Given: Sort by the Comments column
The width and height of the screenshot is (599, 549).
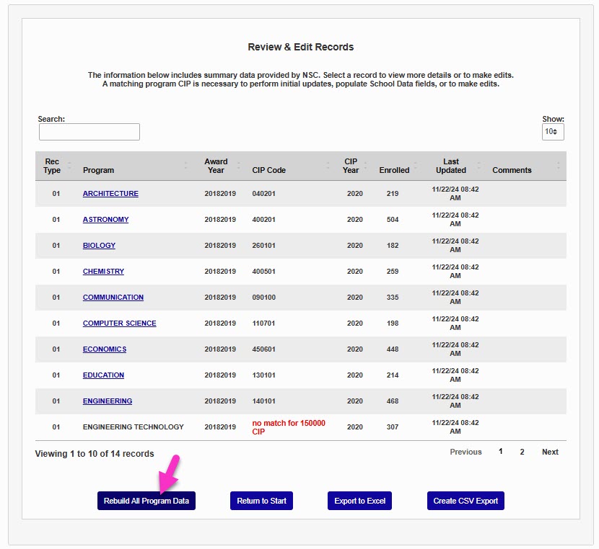Looking at the screenshot, I should [512, 170].
